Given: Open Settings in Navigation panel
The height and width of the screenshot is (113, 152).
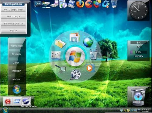Looking at the screenshot, I should point(13,16).
